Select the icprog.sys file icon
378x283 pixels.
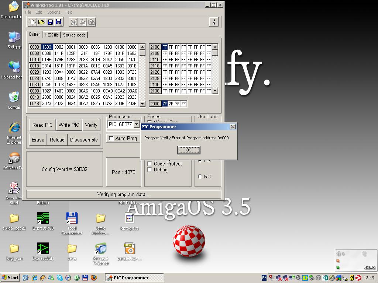tap(130, 221)
